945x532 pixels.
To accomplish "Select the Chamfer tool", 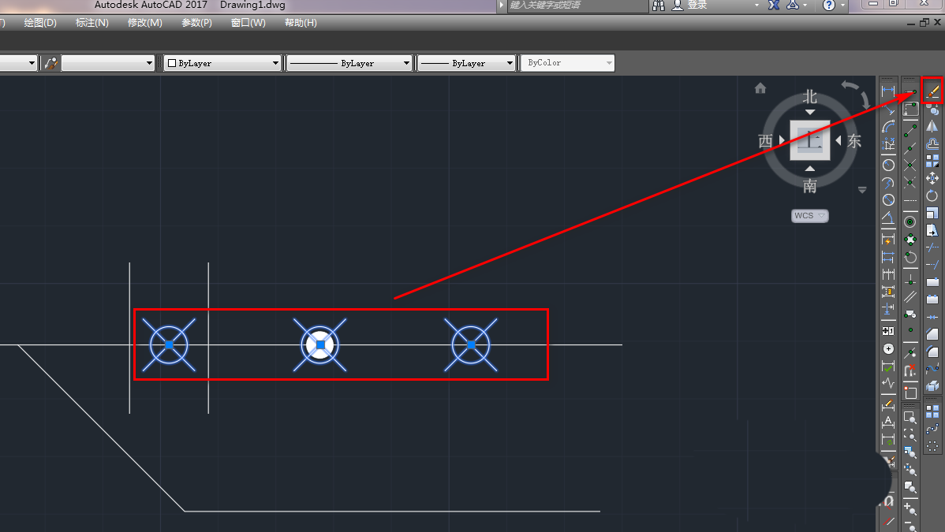I will [932, 333].
